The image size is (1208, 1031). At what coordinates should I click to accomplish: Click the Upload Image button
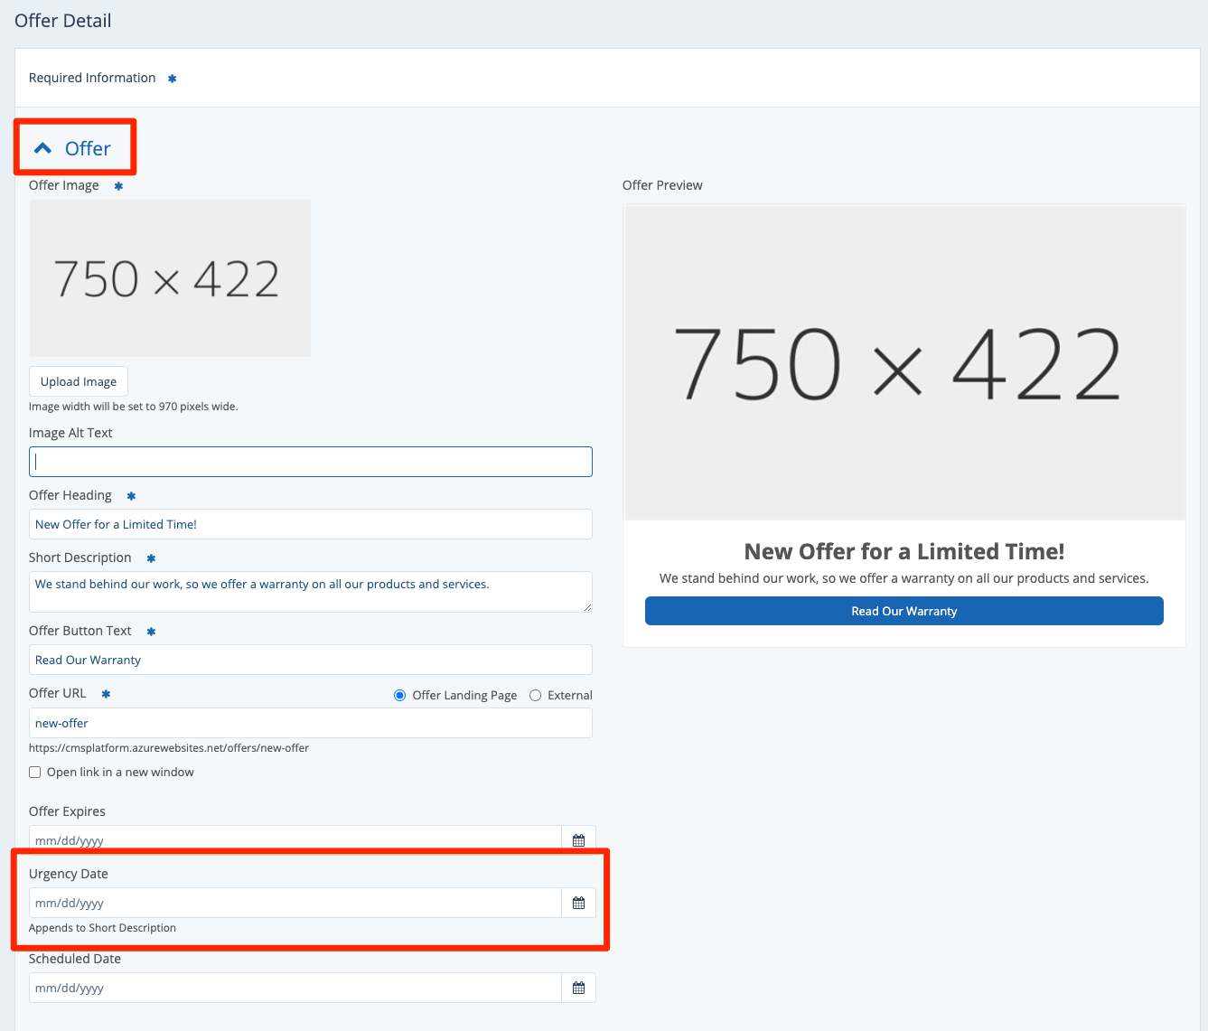[79, 381]
